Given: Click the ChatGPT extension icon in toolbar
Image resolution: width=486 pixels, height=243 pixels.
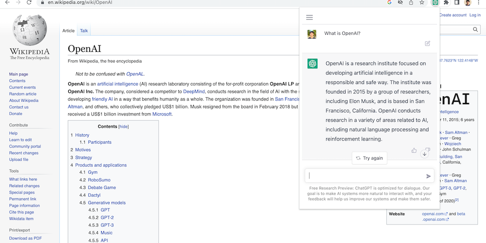Looking at the screenshot, I should pos(435,3).
